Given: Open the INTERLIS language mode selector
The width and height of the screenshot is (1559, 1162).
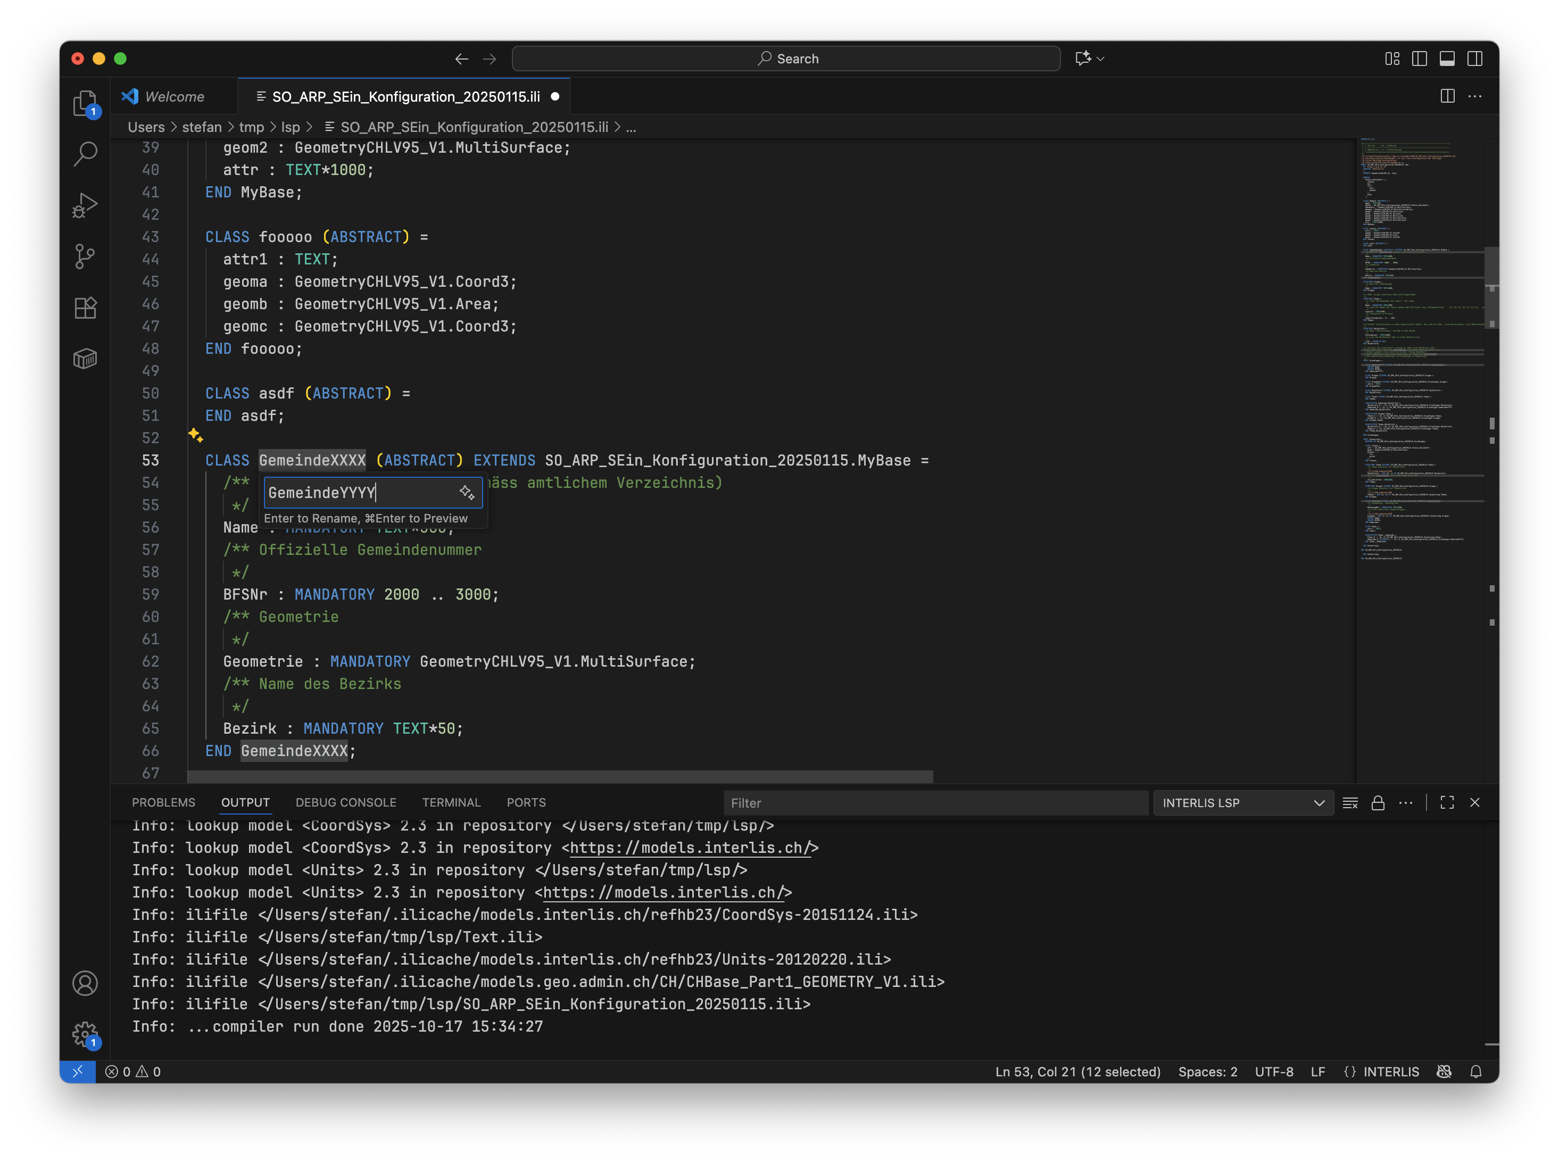Looking at the screenshot, I should click(1390, 1071).
